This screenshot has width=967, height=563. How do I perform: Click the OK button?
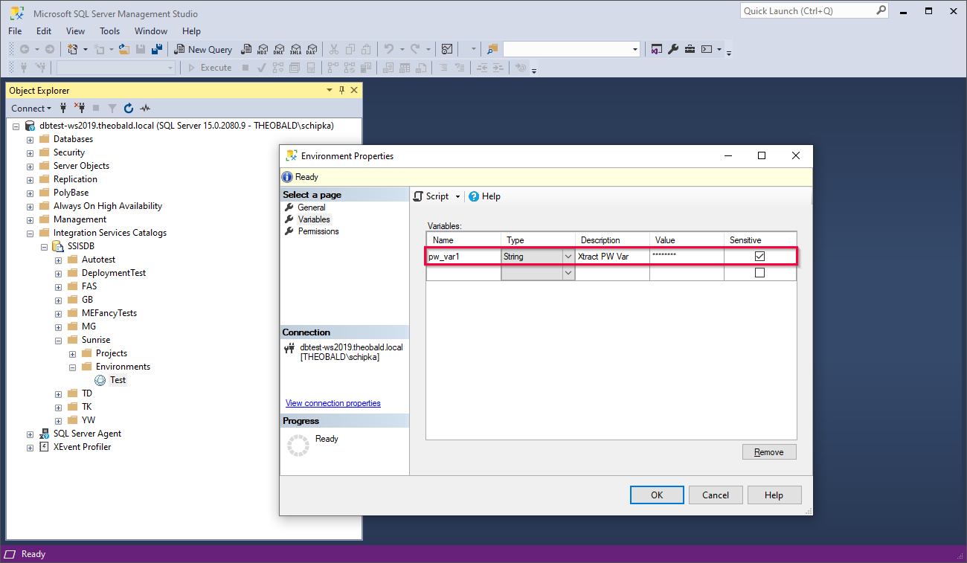657,495
